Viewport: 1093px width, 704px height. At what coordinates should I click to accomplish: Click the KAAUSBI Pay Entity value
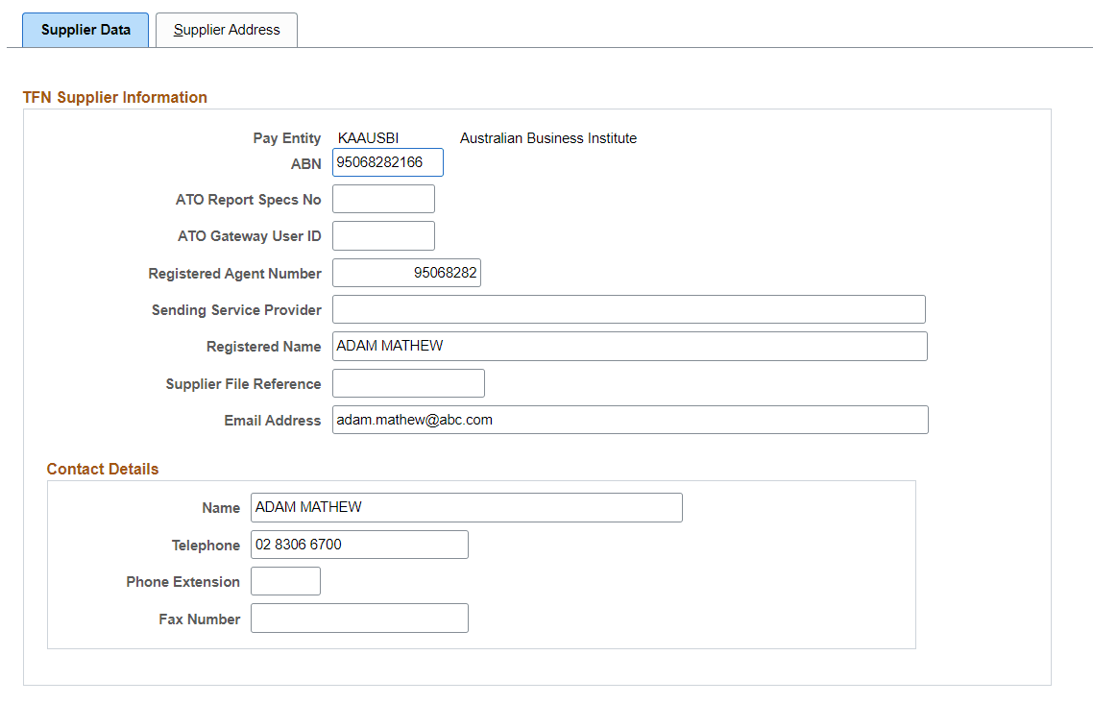click(367, 137)
